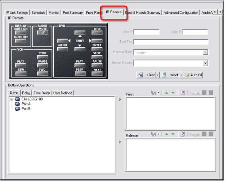Open the Time Delay tab
The image size is (227, 187).
[x=42, y=93]
